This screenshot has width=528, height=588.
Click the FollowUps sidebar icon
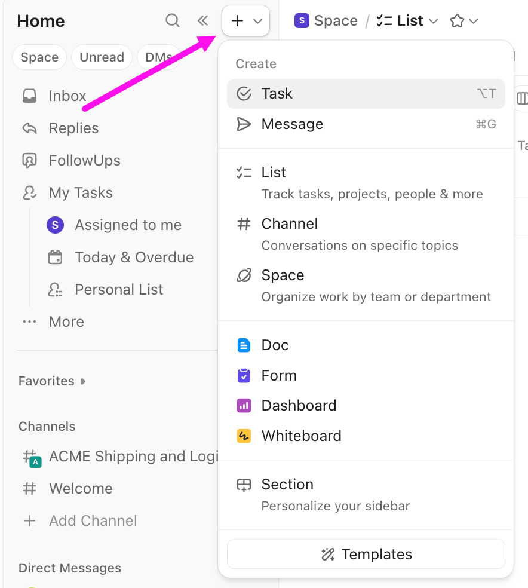tap(29, 160)
